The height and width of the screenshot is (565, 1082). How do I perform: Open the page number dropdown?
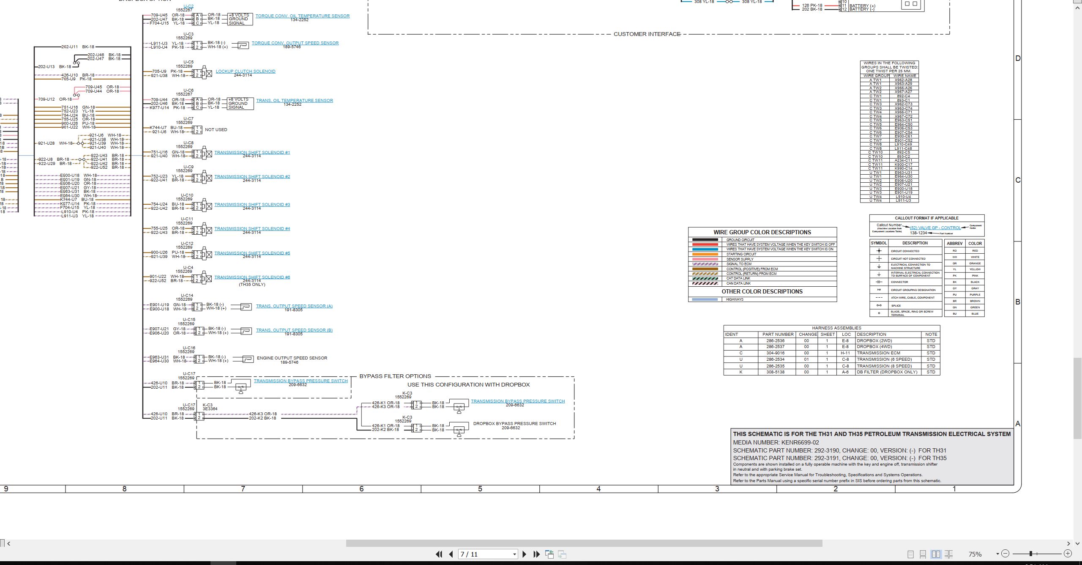pyautogui.click(x=514, y=554)
